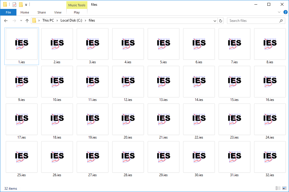Click the leftmost quick access toolbar icon

[x=5, y=4]
